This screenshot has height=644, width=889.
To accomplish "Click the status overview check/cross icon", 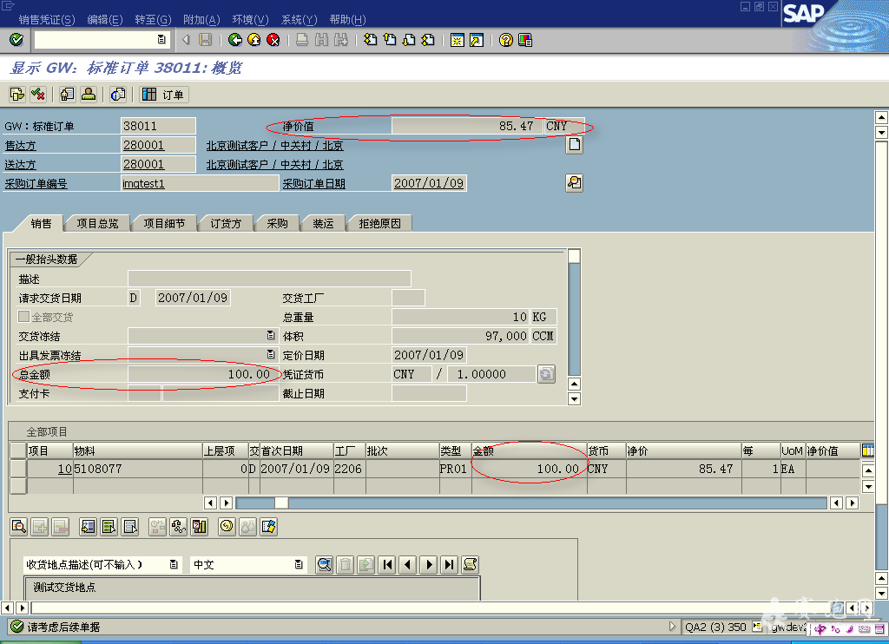I will tap(38, 94).
